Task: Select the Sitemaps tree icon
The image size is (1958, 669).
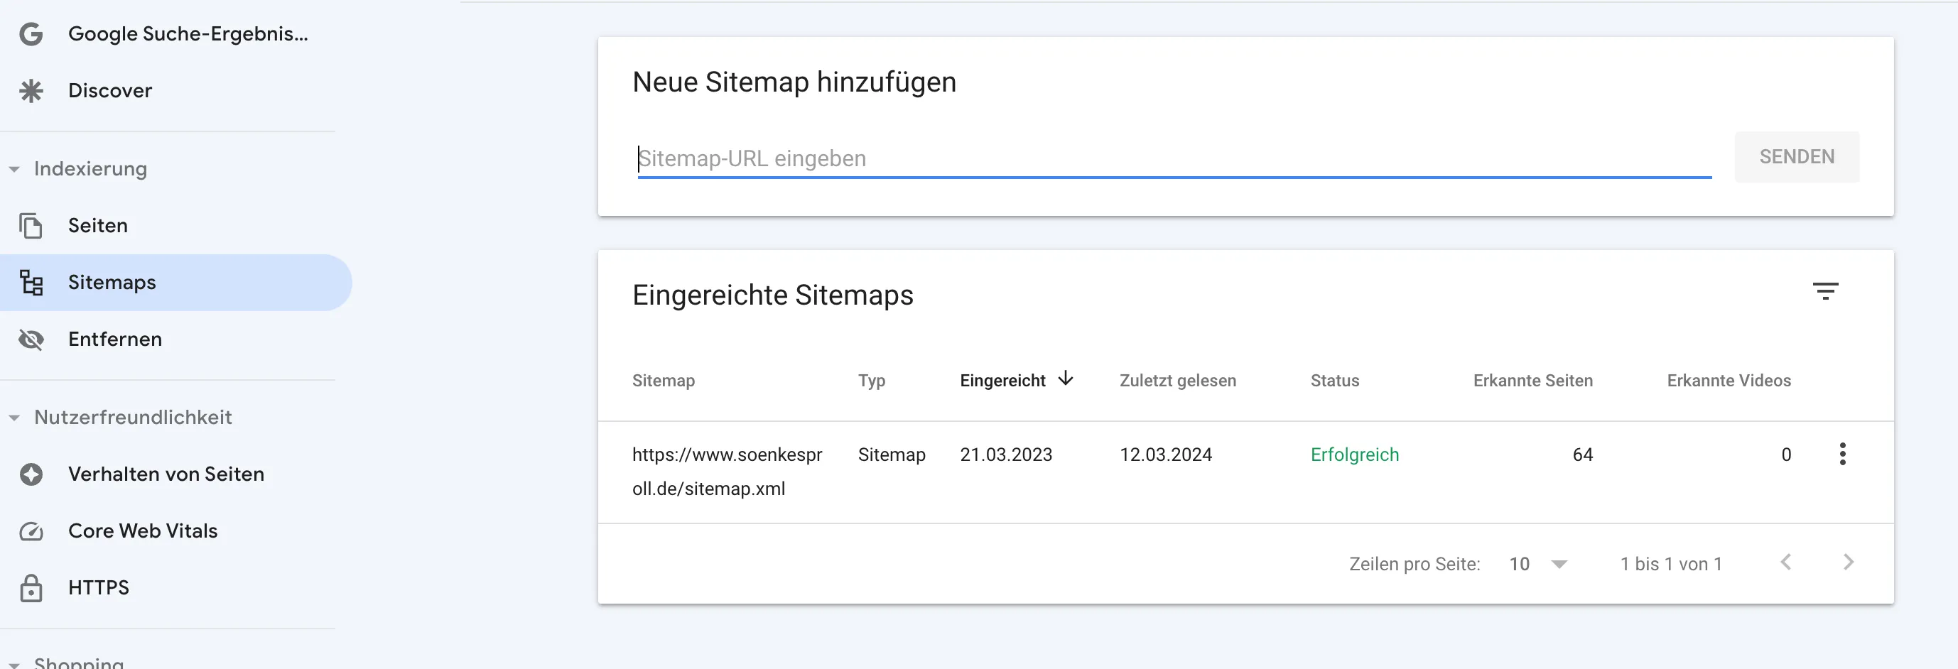Action: pyautogui.click(x=31, y=282)
